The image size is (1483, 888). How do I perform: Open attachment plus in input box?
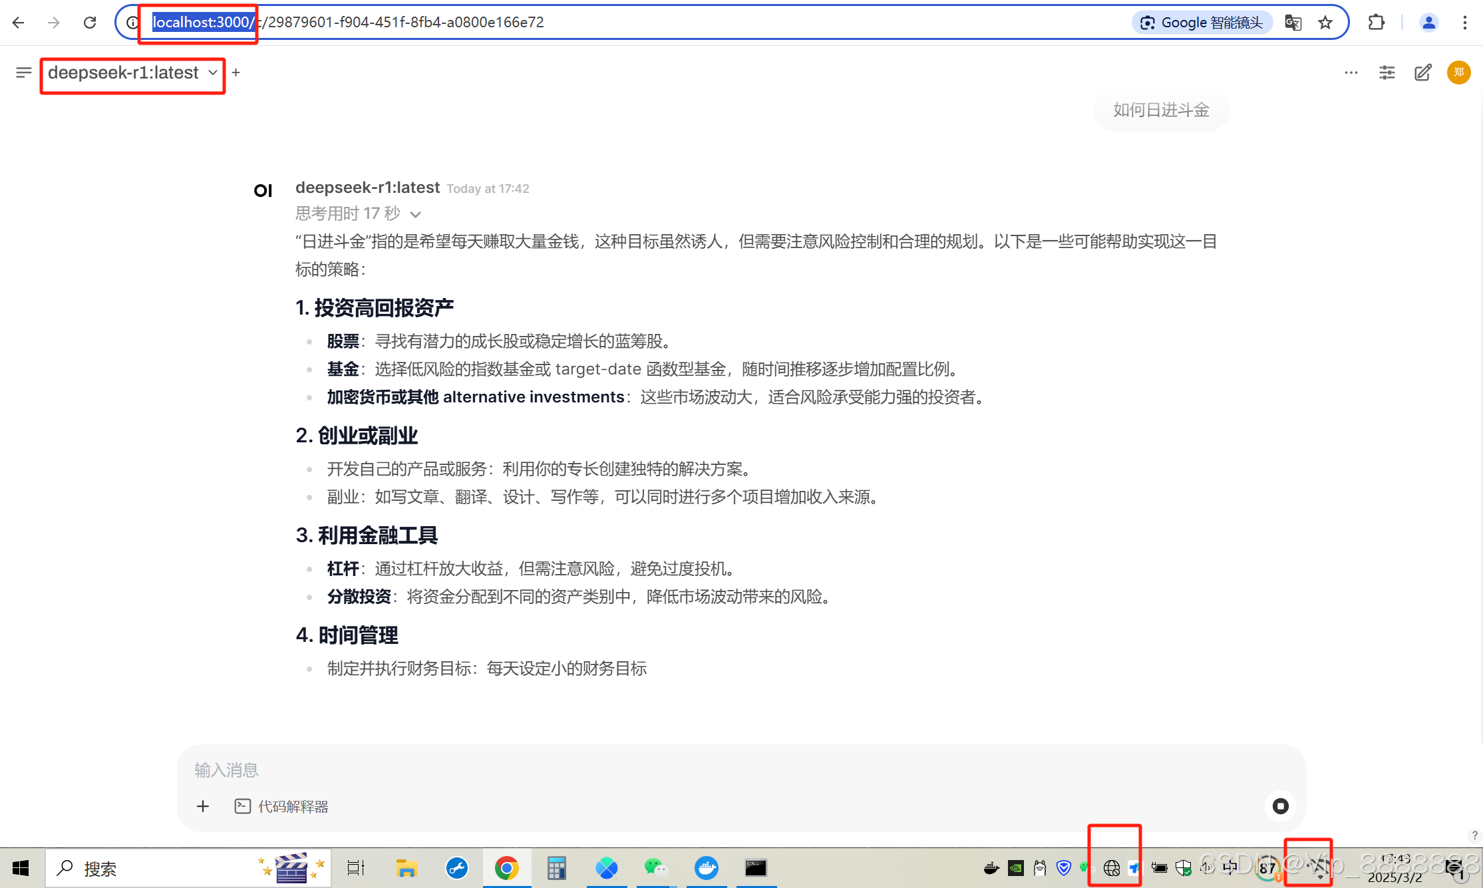[203, 806]
